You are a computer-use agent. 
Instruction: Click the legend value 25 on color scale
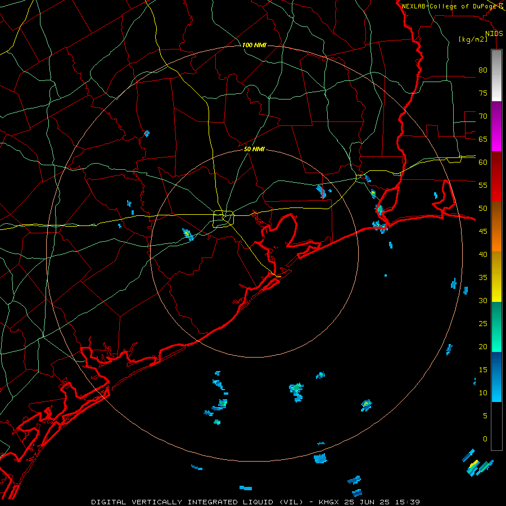point(483,324)
